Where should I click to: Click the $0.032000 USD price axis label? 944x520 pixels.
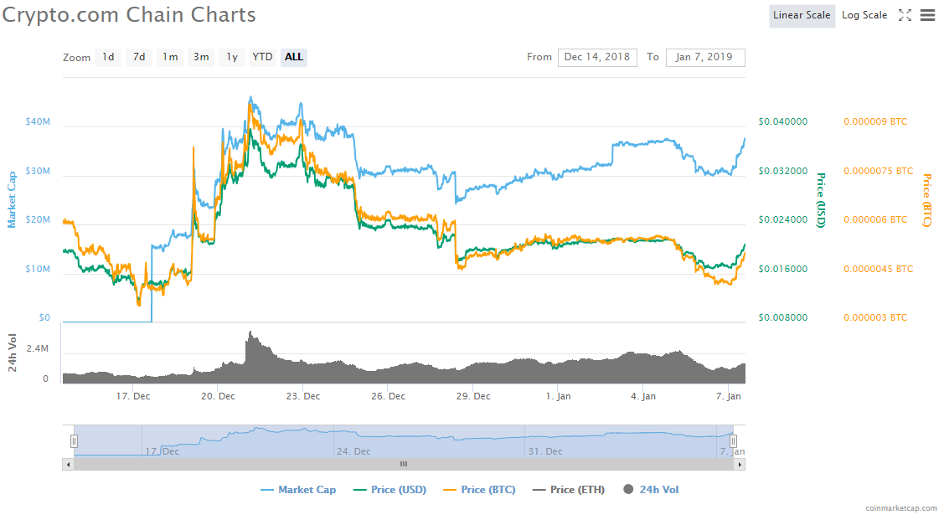click(x=782, y=171)
